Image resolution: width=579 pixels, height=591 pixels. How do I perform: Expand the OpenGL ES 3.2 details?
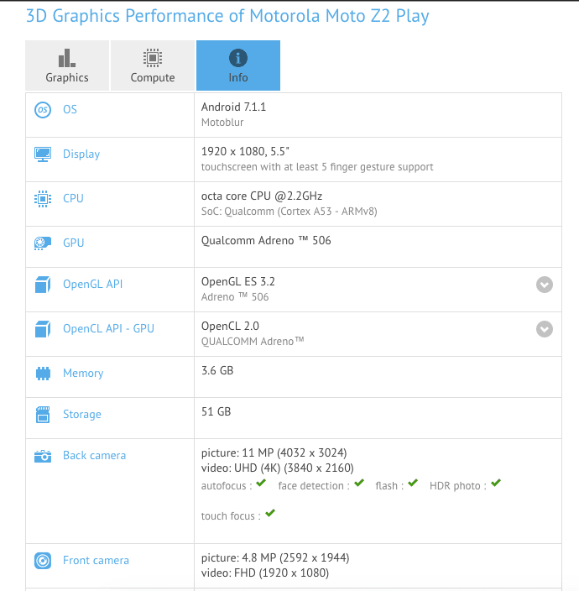545,285
